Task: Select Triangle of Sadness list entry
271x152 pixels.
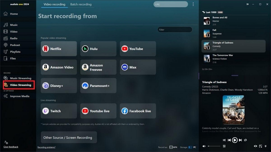Action: [x=233, y=46]
